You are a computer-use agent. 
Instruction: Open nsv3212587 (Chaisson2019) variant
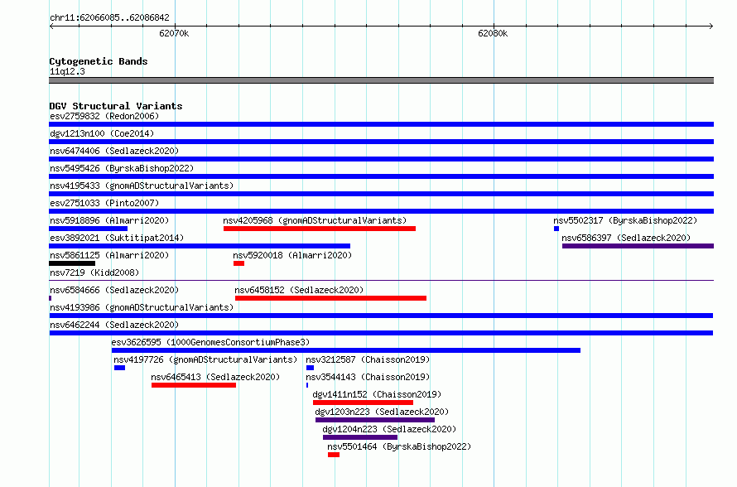click(368, 359)
